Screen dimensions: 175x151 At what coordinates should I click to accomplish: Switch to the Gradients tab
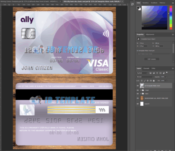click(x=154, y=3)
